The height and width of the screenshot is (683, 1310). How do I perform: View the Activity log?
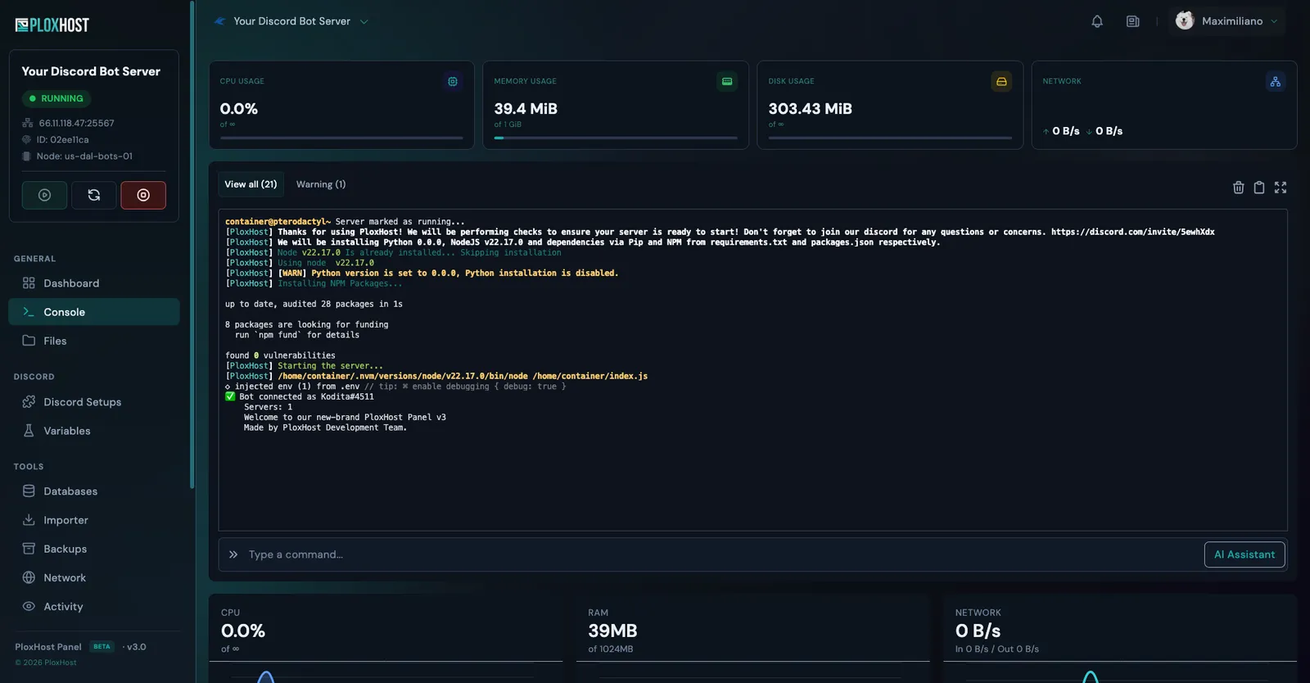coord(94,607)
